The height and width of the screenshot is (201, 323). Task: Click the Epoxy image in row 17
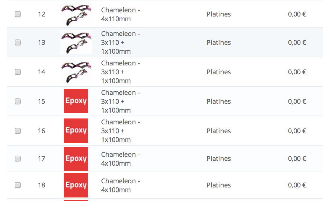76,159
